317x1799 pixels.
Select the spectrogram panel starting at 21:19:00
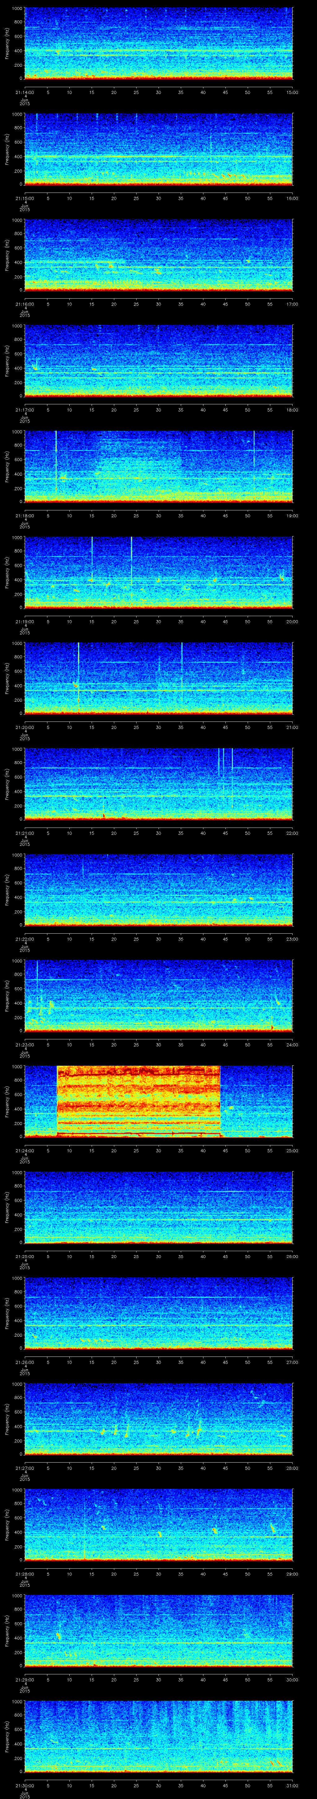tap(159, 572)
